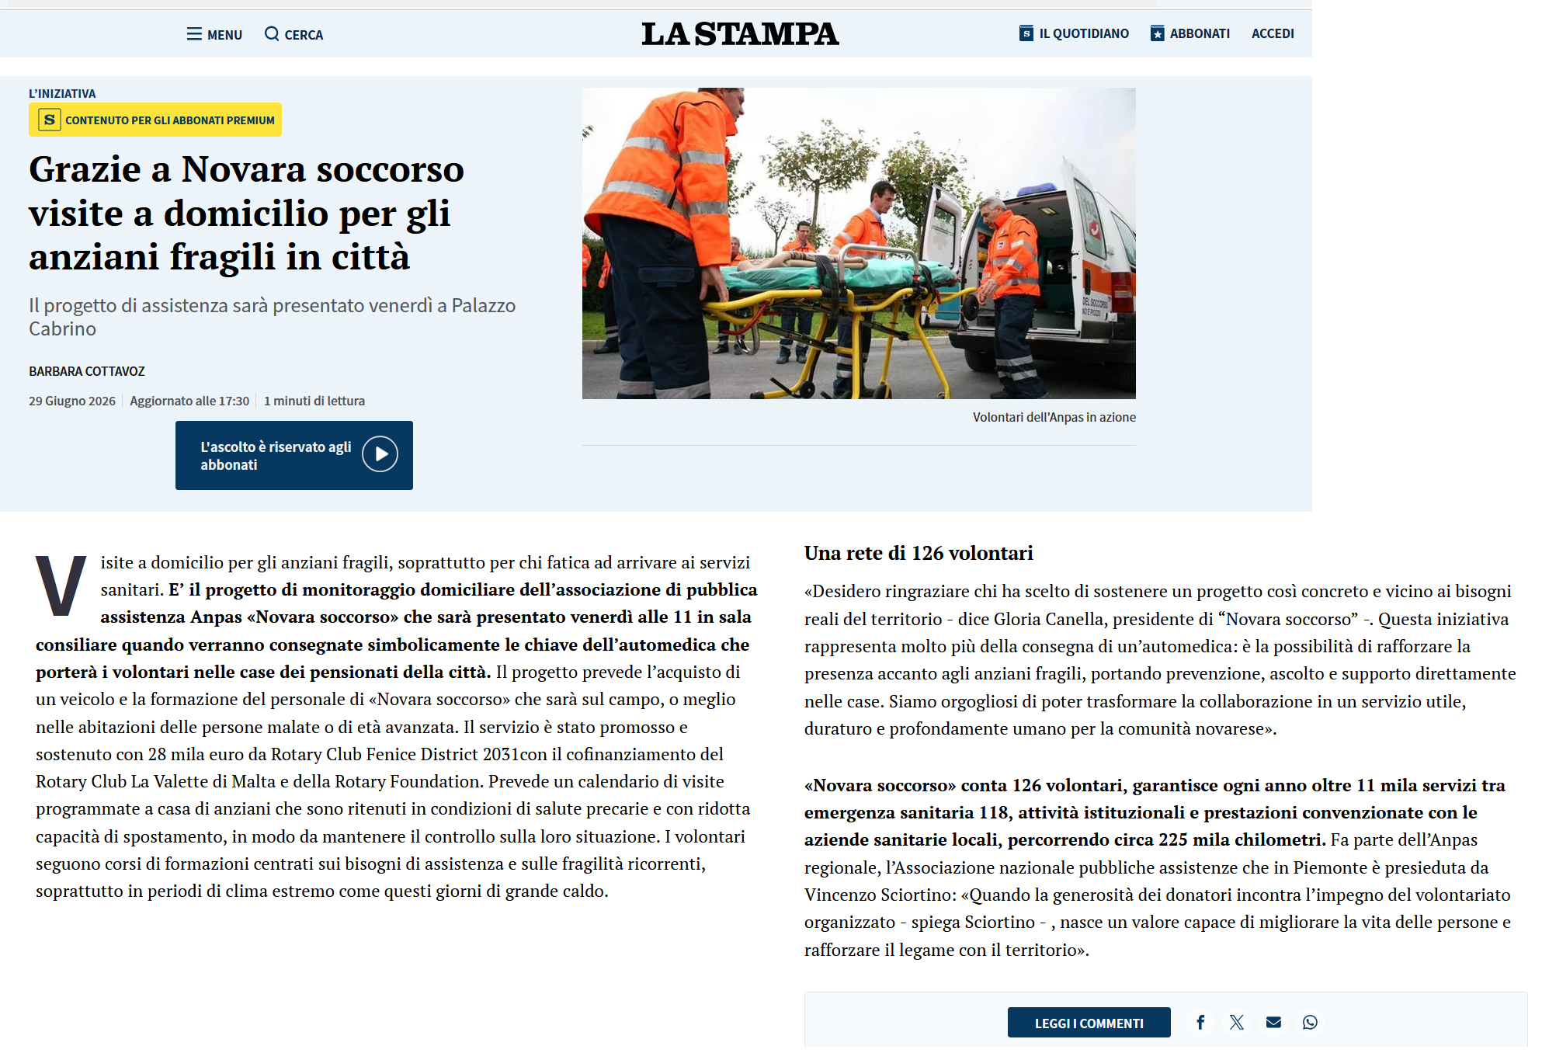Open the MENU navigation label
Image resolution: width=1542 pixels, height=1053 pixels.
tap(224, 35)
